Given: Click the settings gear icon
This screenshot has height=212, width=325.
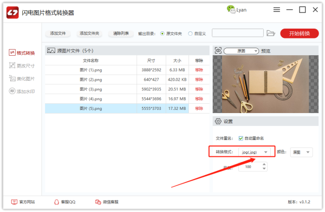Looking at the screenshot, I should 218,121.
